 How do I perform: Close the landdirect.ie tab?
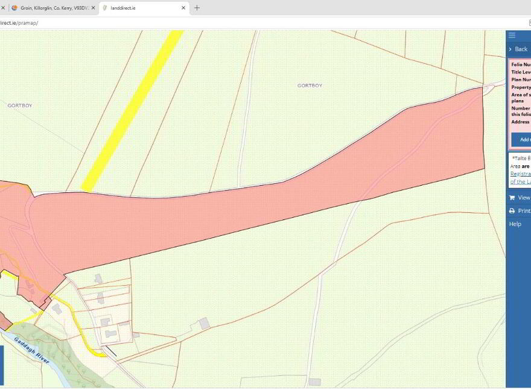pyautogui.click(x=183, y=8)
